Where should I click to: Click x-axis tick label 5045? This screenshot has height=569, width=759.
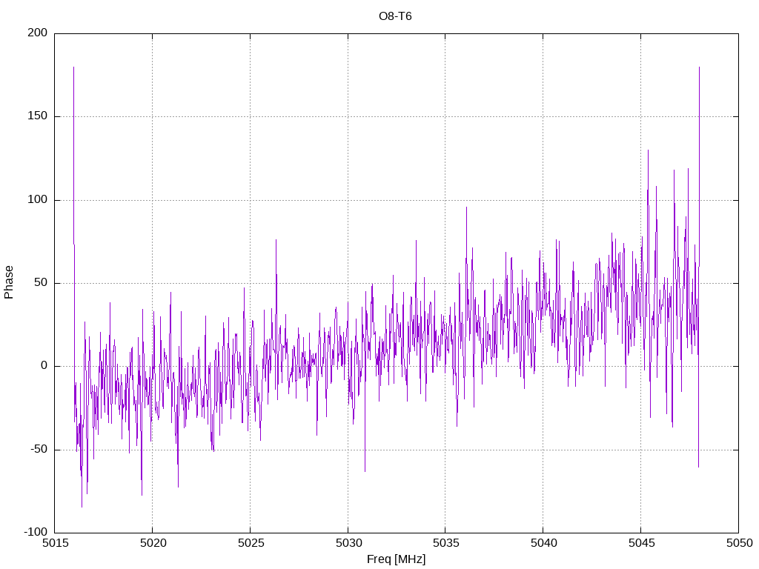pos(642,543)
